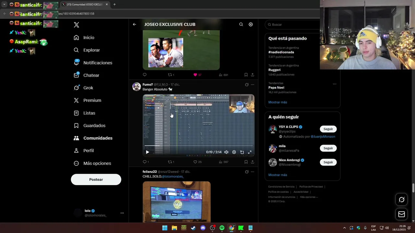Bookmark the football image post
This screenshot has width=415, height=233.
[x=246, y=75]
